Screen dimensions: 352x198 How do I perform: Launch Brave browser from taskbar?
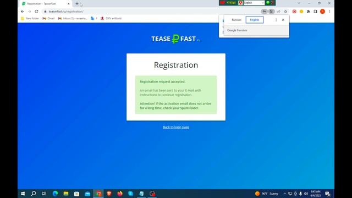109,194
